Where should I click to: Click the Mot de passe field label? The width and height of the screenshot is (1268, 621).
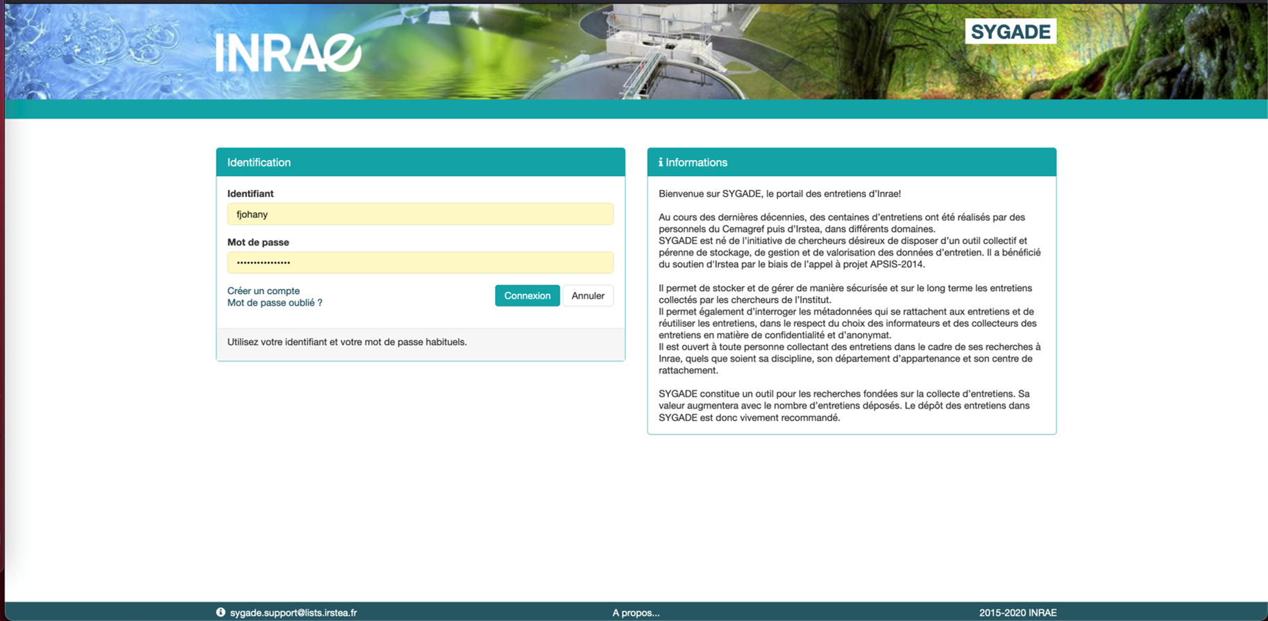click(x=258, y=243)
